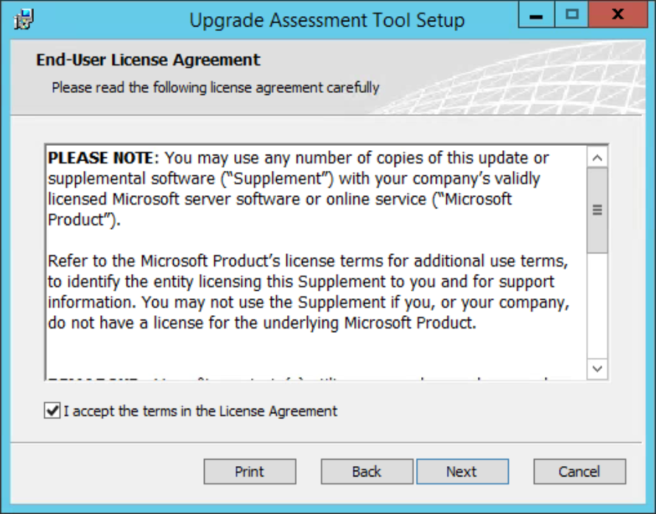656x514 pixels.
Task: Close the setup dialog with X
Action: pyautogui.click(x=618, y=15)
